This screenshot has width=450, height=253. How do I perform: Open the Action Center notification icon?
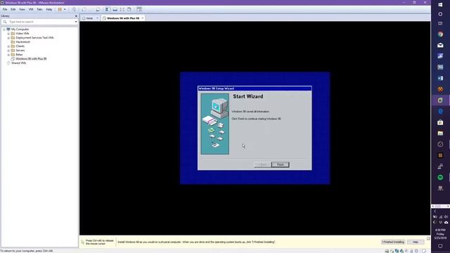click(441, 246)
